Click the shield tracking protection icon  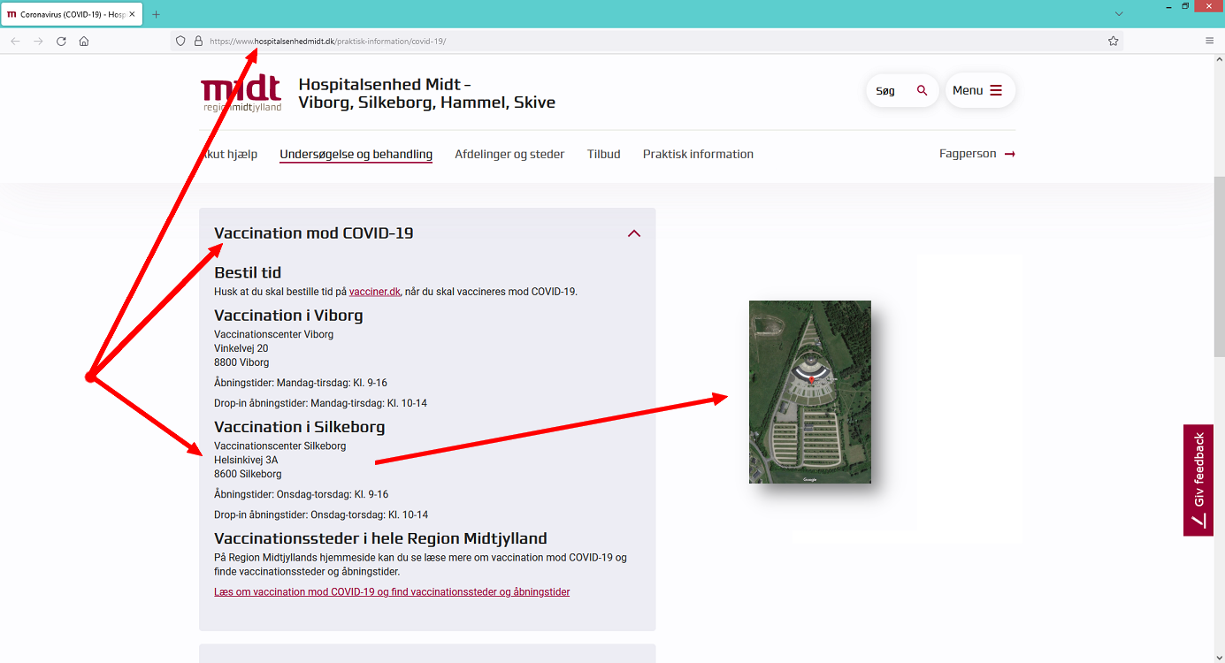pos(180,41)
